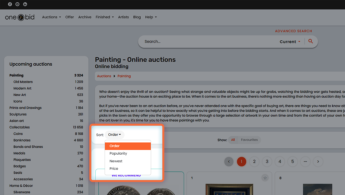The height and width of the screenshot is (195, 345).
Task: Expand the Auctions menu
Action: 51,17
